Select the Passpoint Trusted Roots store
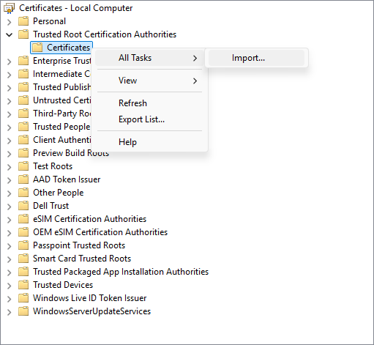This screenshot has height=345, width=374. click(79, 245)
